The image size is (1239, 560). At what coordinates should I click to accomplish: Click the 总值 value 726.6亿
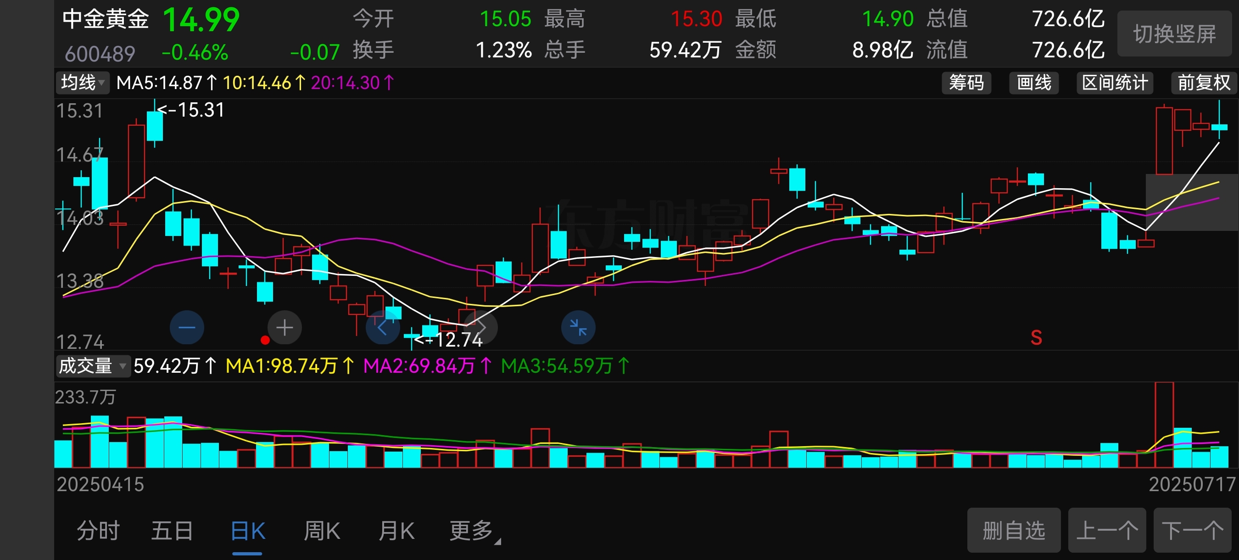point(1069,19)
